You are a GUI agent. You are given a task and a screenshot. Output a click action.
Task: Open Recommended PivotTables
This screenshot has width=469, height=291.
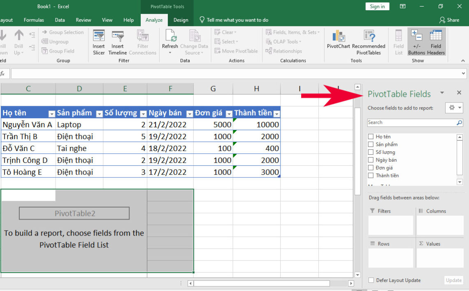pyautogui.click(x=369, y=41)
